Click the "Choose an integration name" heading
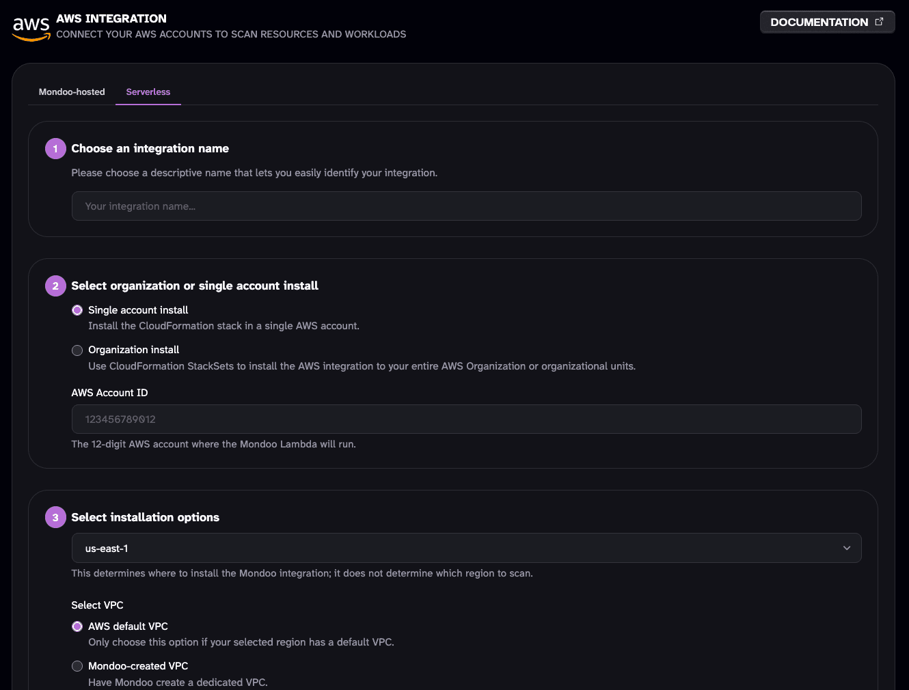This screenshot has height=690, width=909. (150, 148)
